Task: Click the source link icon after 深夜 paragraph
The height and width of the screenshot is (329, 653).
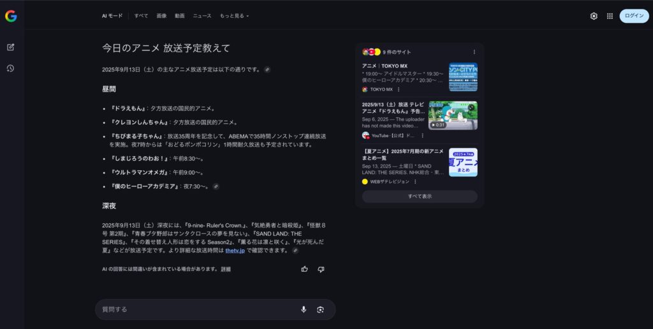Action: tap(295, 251)
